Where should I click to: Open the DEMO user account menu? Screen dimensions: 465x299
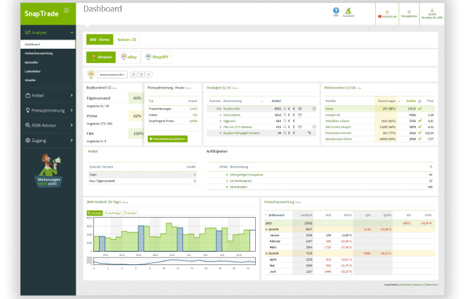click(x=432, y=14)
